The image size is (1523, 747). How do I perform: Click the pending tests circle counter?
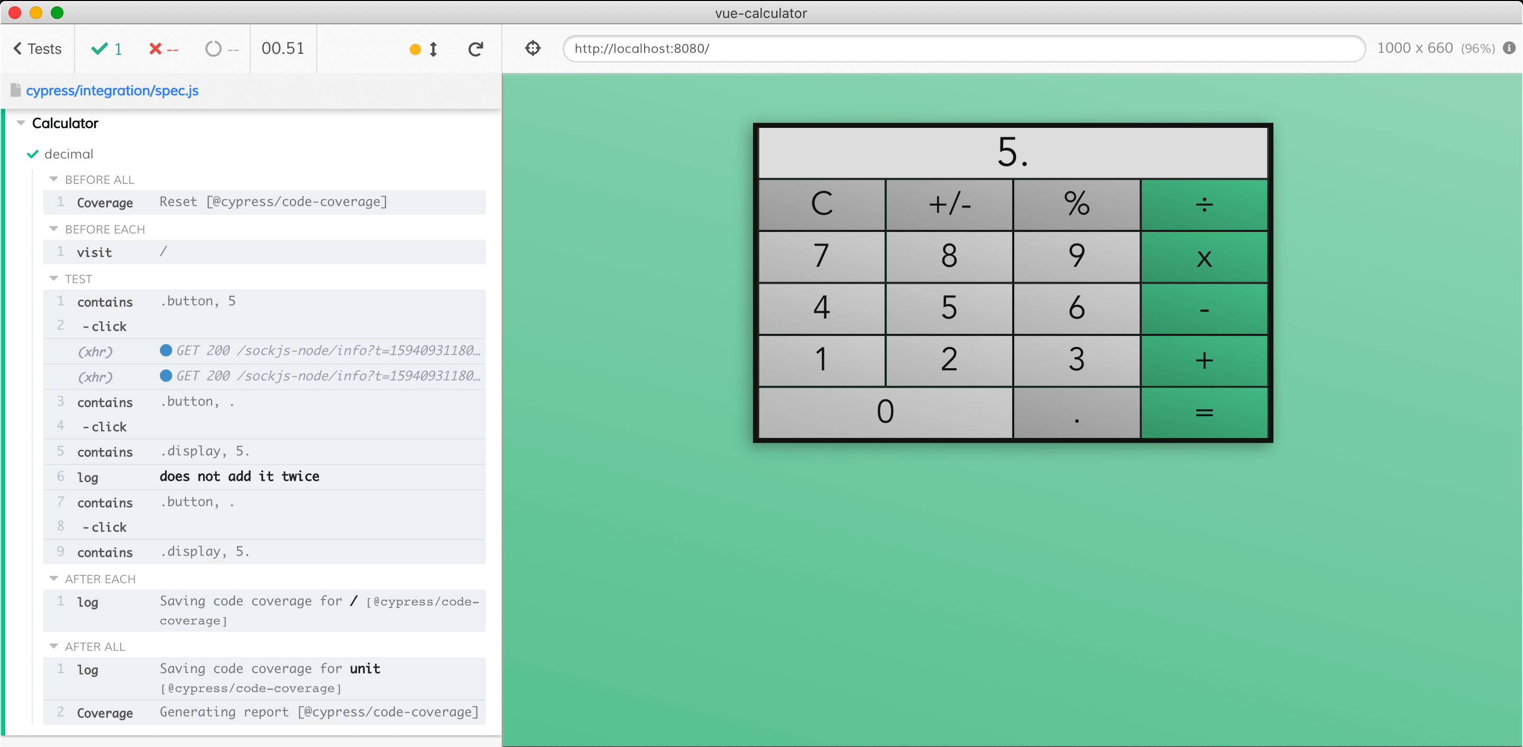click(x=222, y=49)
